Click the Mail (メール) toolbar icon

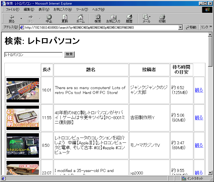[x=146, y=19]
